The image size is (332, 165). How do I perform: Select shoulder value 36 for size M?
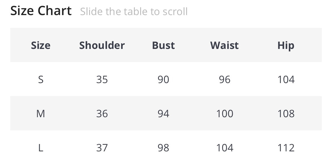(102, 114)
